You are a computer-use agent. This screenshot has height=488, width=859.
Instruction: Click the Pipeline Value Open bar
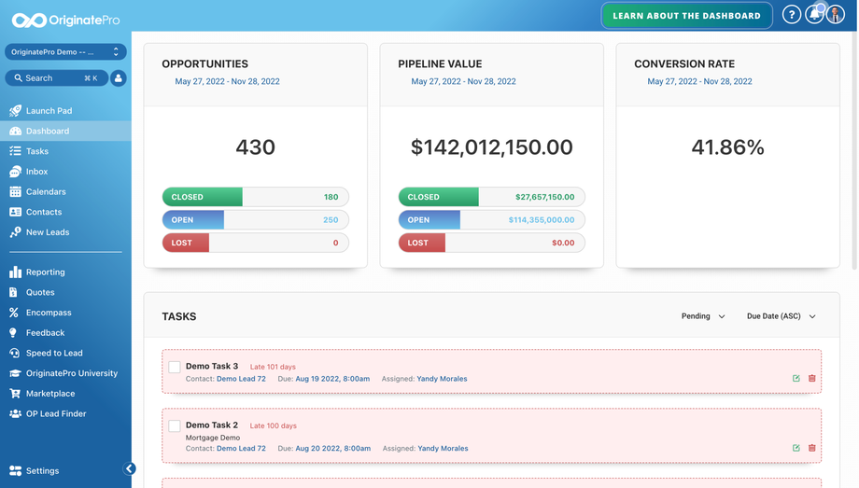(x=491, y=220)
